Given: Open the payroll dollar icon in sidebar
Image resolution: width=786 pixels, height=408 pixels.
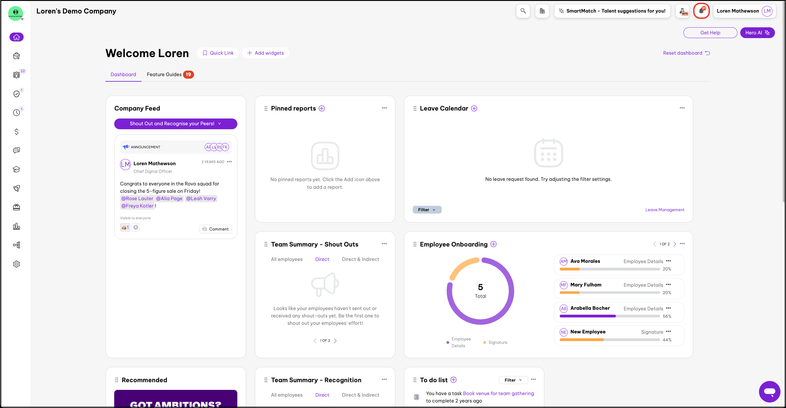Looking at the screenshot, I should (x=17, y=132).
